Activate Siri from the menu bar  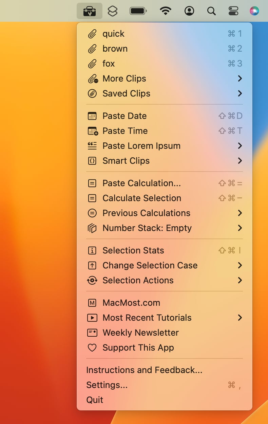(254, 11)
